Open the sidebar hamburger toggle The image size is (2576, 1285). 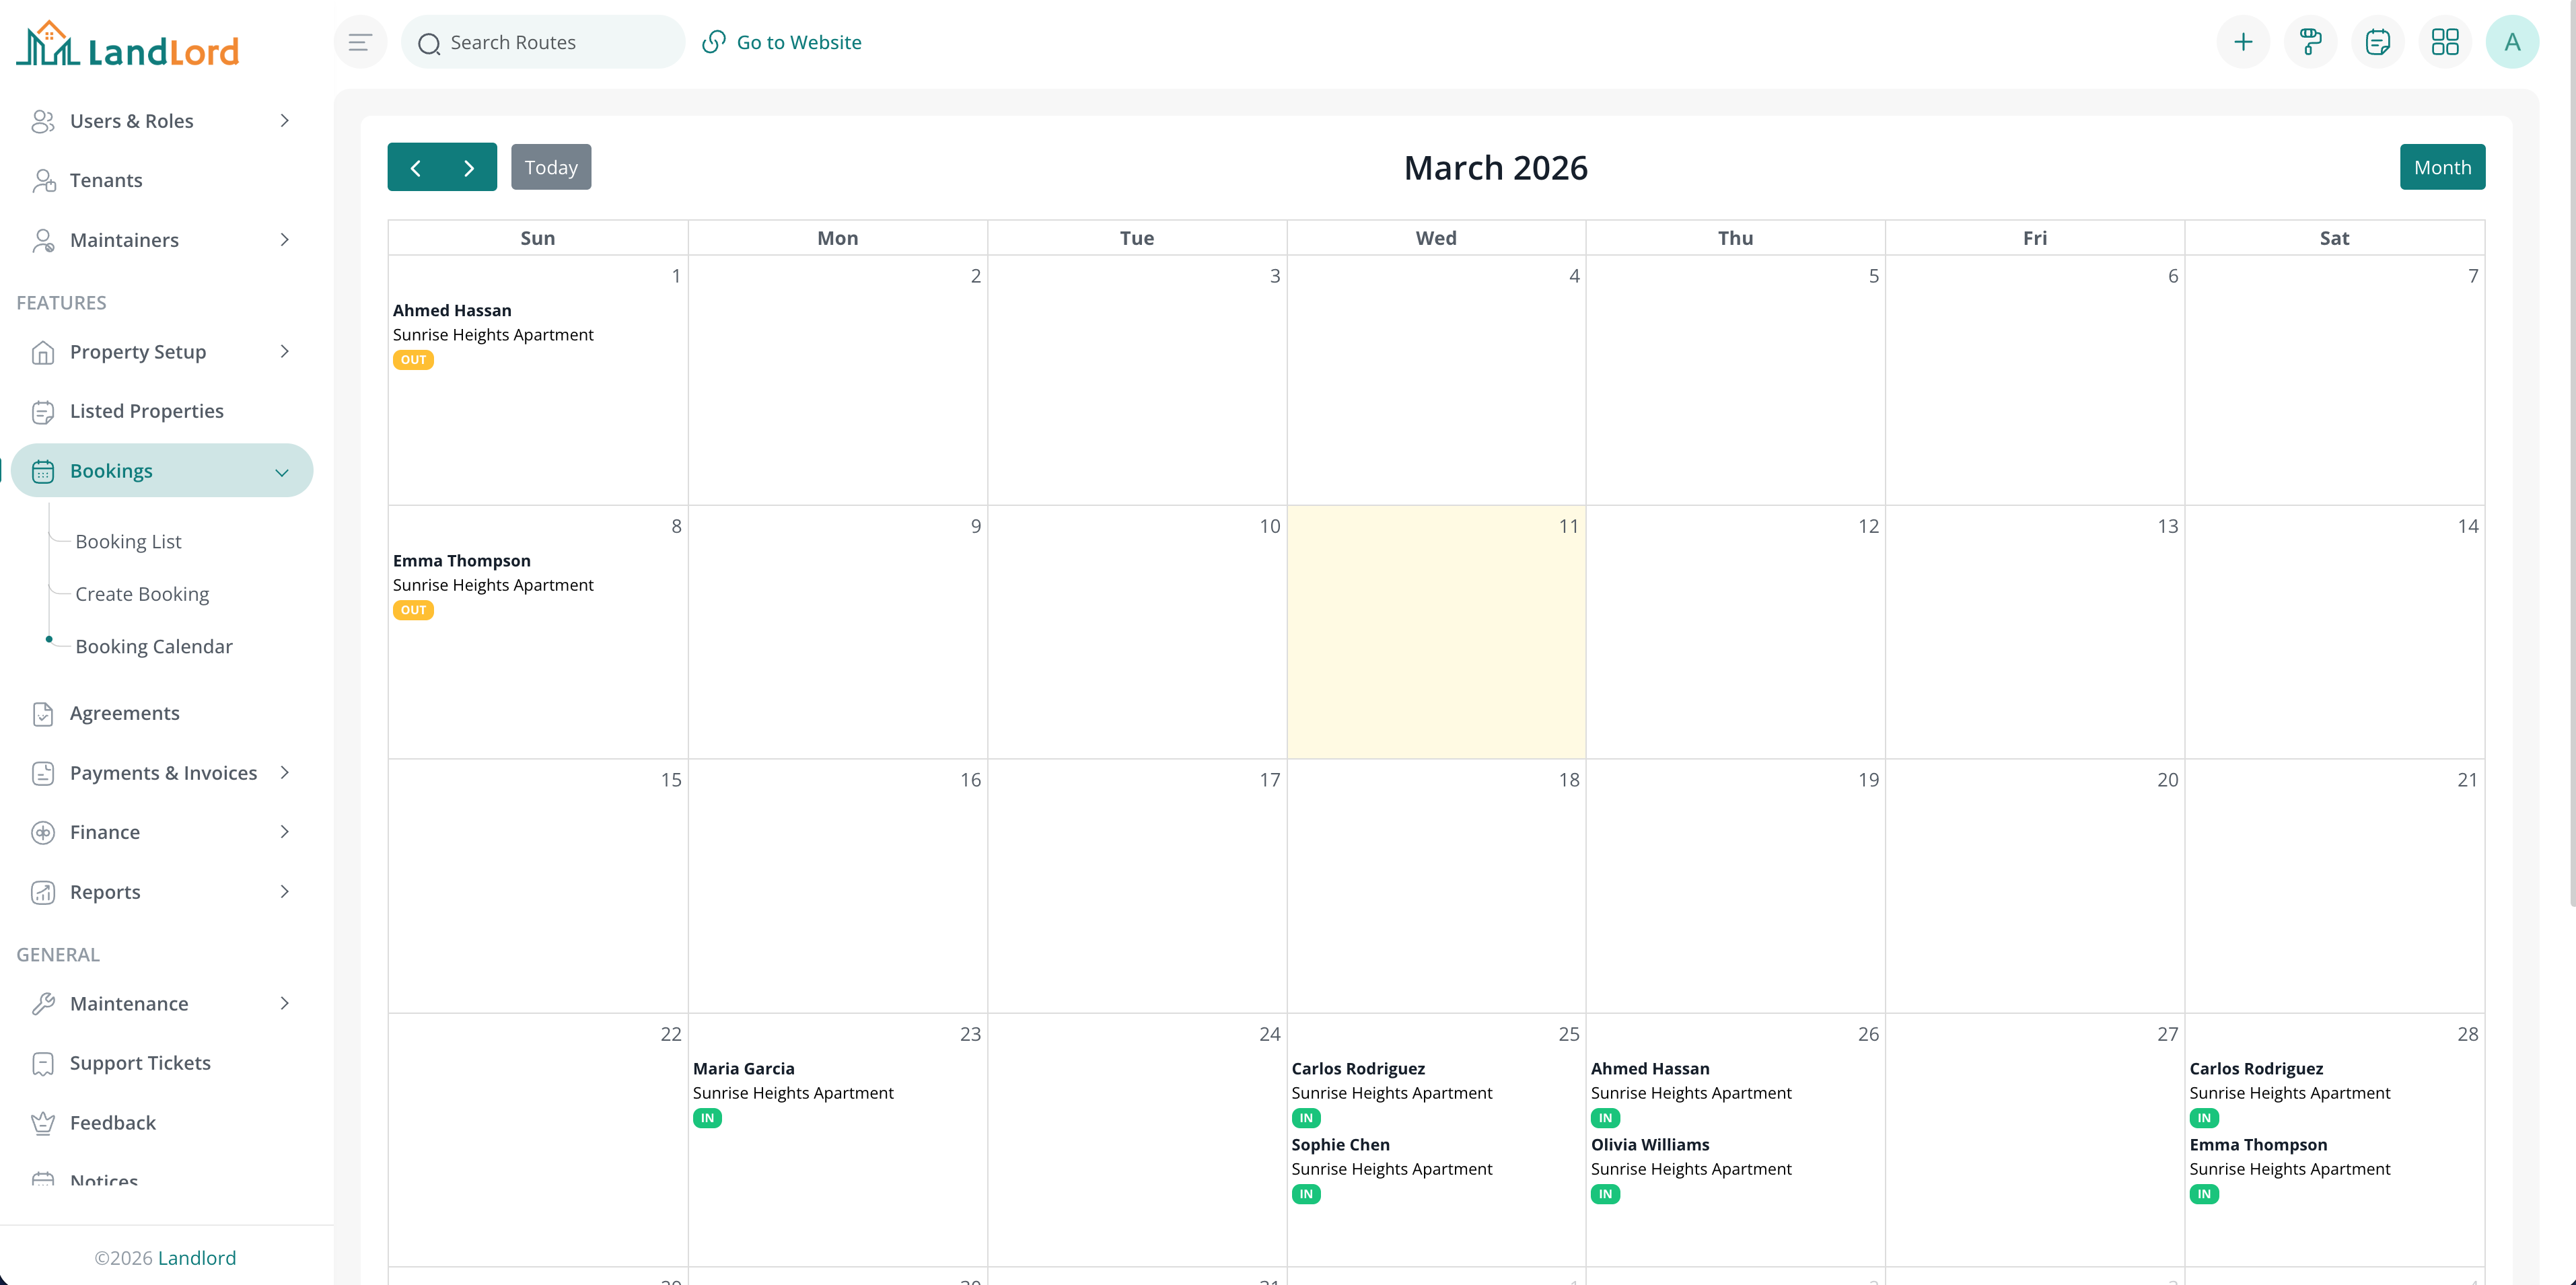click(x=360, y=41)
